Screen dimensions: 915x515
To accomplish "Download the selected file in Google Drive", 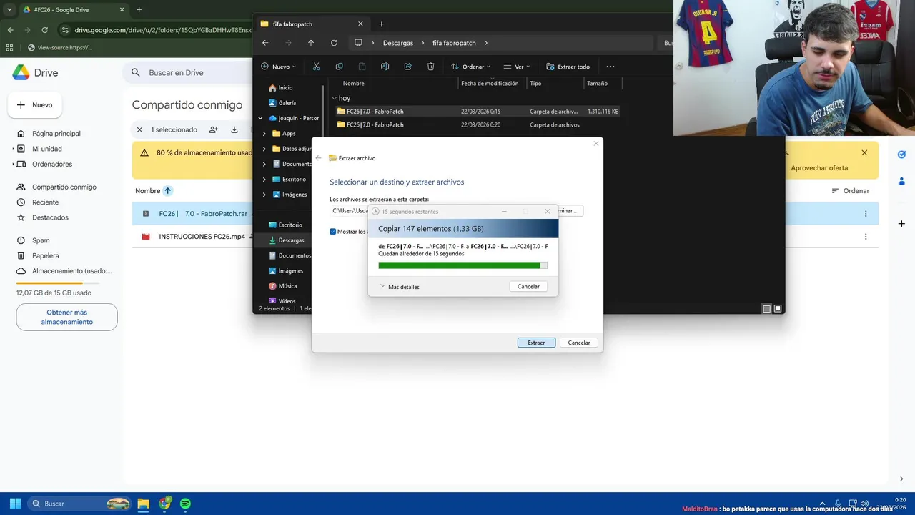I will point(234,129).
